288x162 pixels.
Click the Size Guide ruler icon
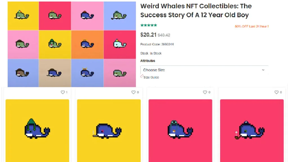click(142, 77)
